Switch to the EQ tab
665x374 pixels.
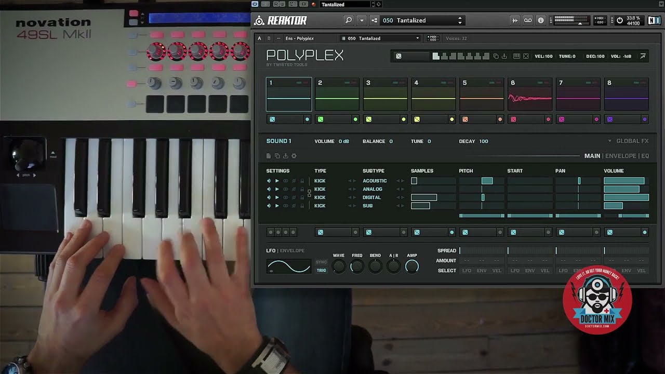(x=645, y=156)
